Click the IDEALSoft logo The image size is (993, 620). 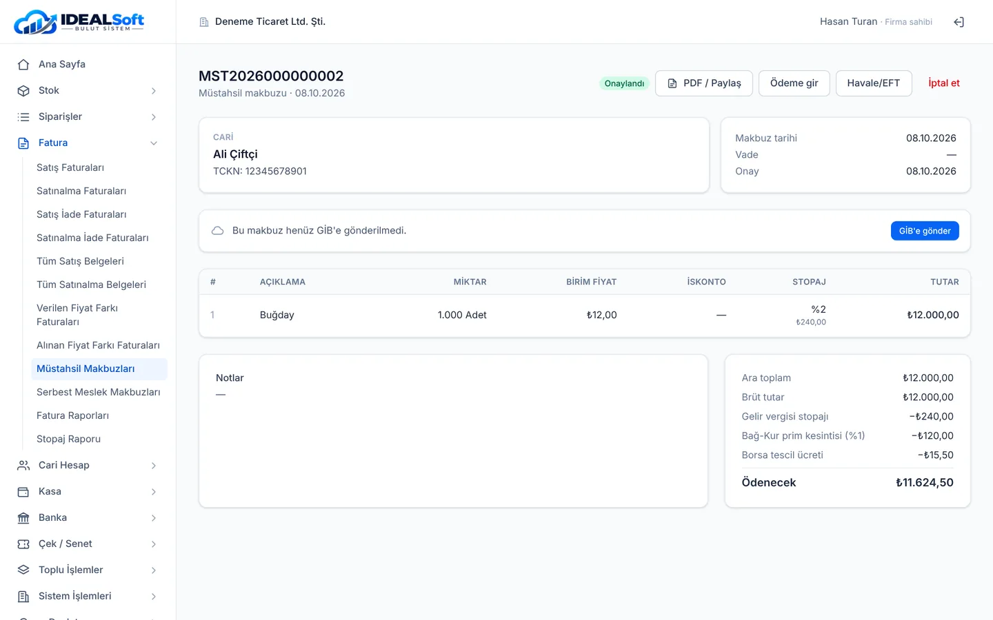[x=79, y=22]
